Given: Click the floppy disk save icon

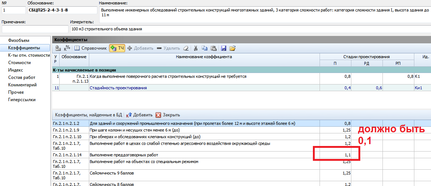Looking at the screenshot, I should point(224,48).
